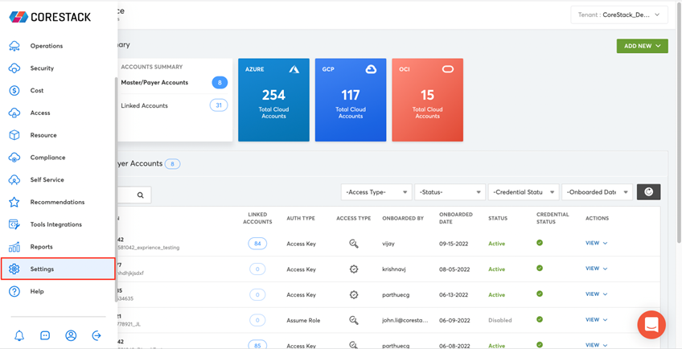
Task: Open the user profile icon
Action: click(71, 335)
